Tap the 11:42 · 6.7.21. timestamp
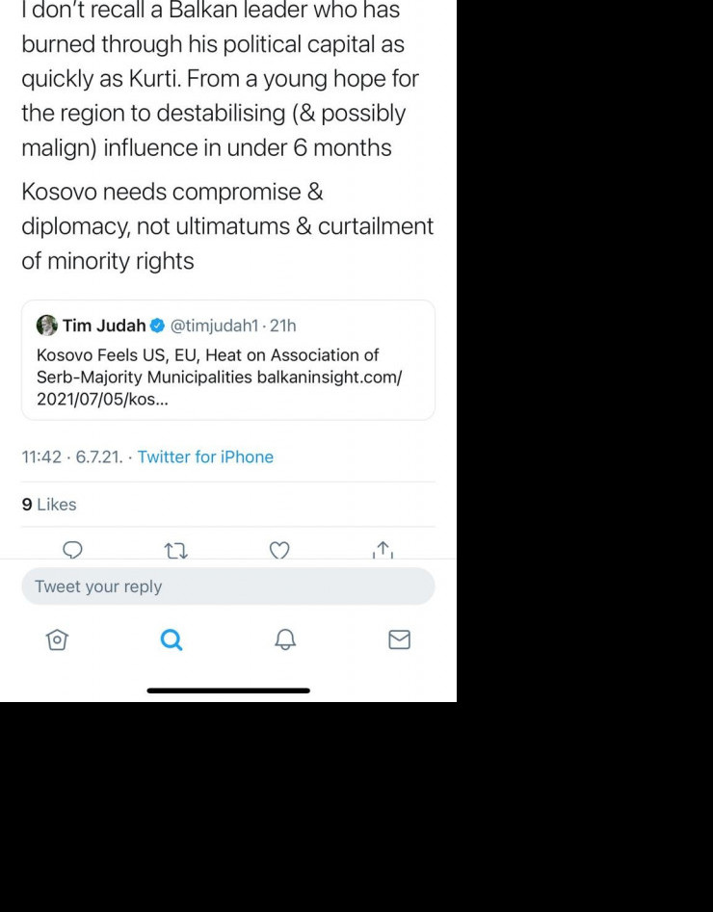713x912 pixels. [x=71, y=456]
